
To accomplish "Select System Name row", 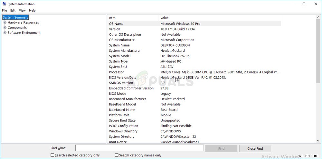I will click(194, 45).
